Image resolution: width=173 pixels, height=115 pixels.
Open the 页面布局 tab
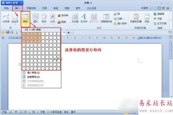31,8
